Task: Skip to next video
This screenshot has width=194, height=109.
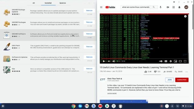Action: (109, 61)
